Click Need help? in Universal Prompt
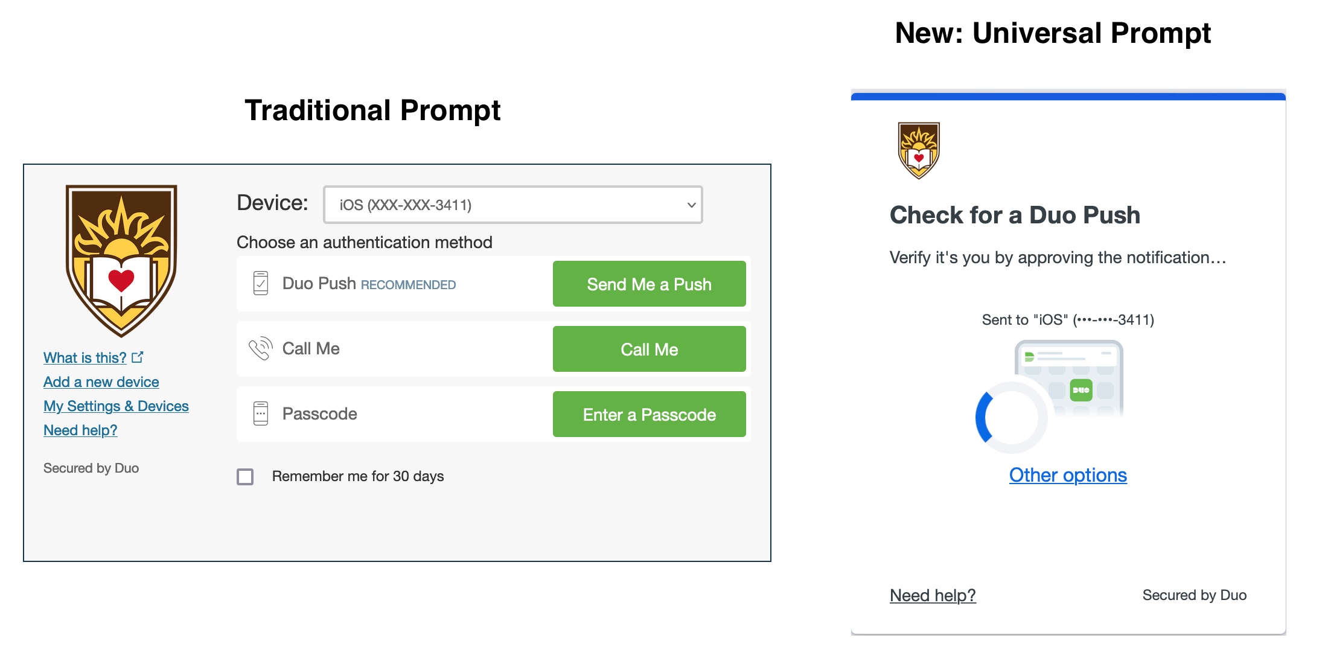 click(933, 595)
